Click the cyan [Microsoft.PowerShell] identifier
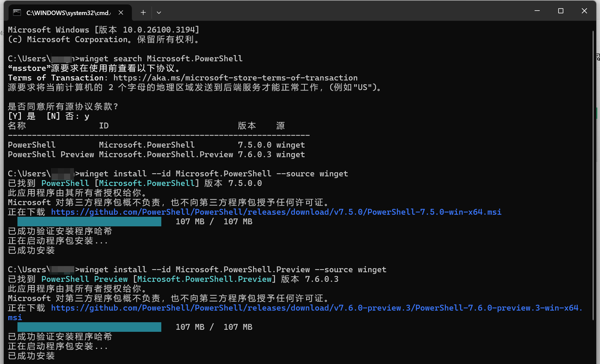 (x=147, y=184)
